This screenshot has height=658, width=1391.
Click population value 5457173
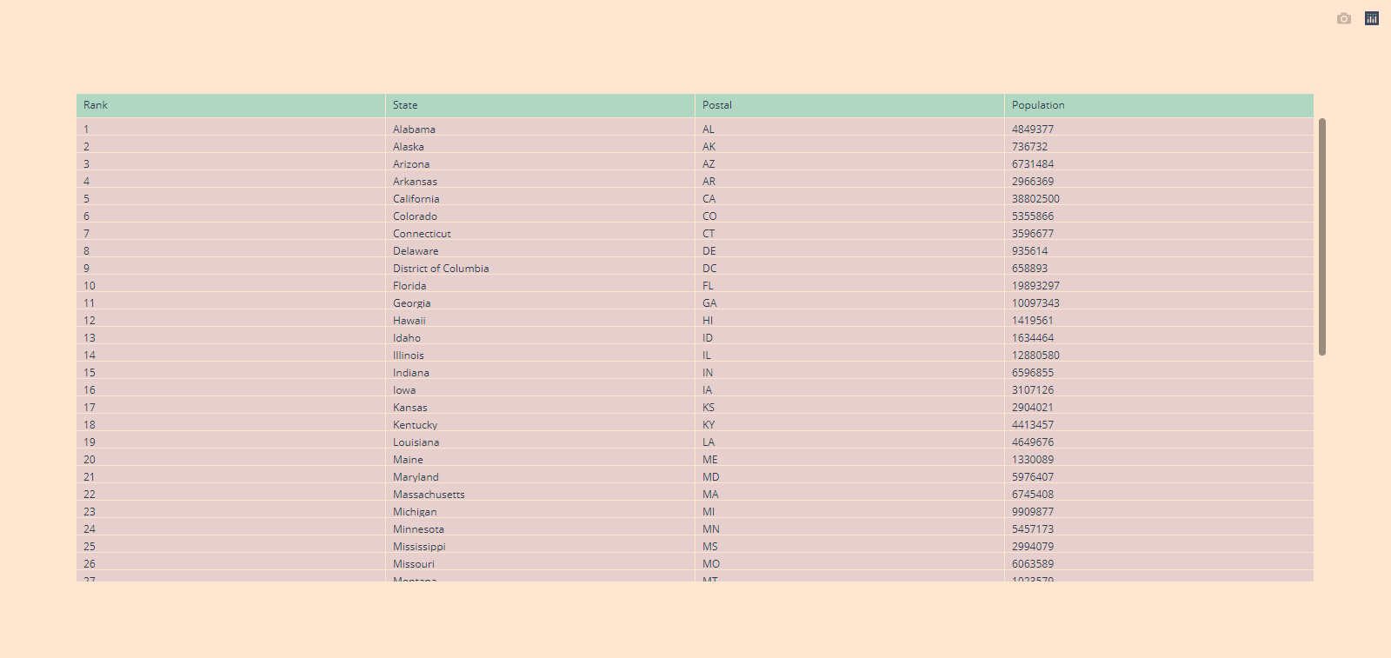pos(1033,529)
